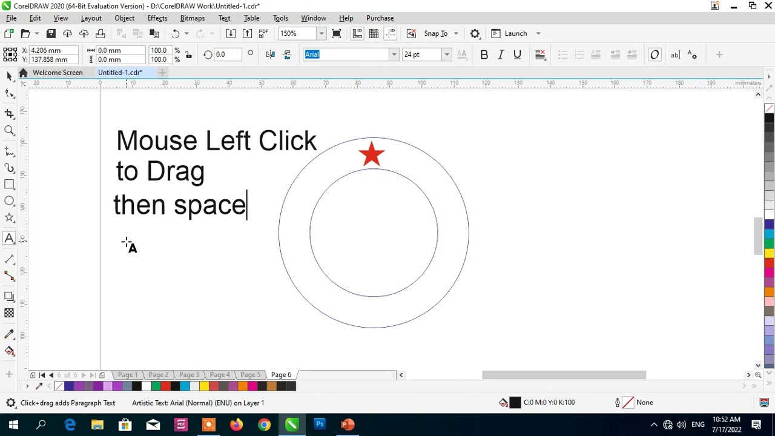
Task: Open the Options gear icon
Action: [x=475, y=33]
